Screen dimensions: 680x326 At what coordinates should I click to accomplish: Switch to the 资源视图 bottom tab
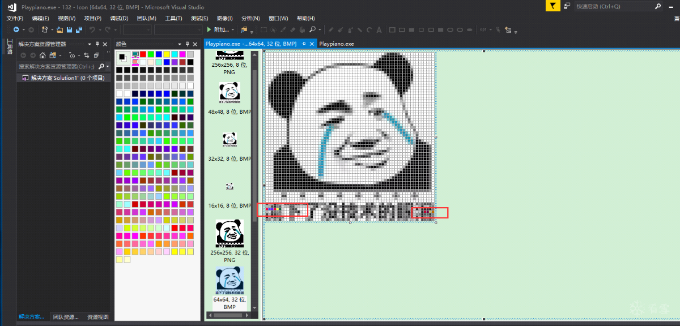tap(97, 317)
